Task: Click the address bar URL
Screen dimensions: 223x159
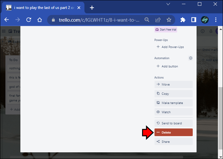Action: [x=99, y=20]
